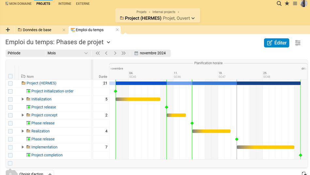This screenshot has height=175, width=310.
Task: Click the Realization yellow Gantt bar
Action: 211,131
